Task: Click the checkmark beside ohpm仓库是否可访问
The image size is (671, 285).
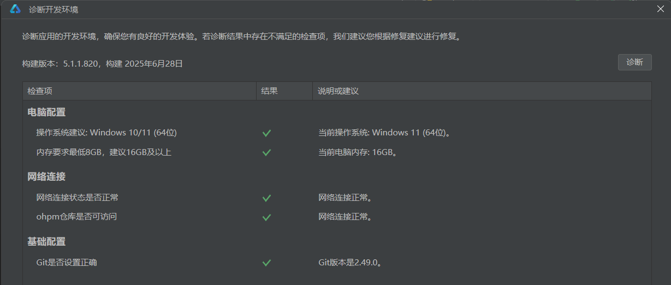Action: [266, 217]
